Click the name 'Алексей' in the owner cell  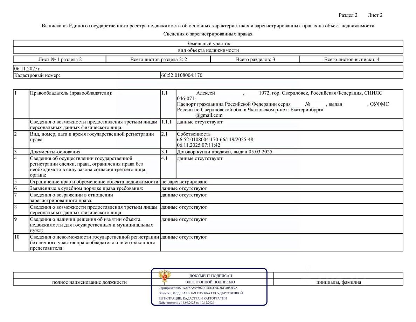tap(206, 93)
